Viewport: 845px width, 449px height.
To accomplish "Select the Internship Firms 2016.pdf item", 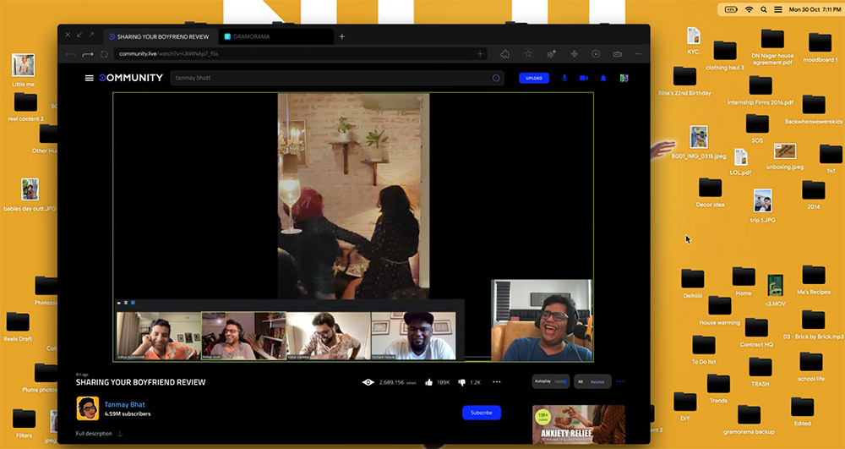I will (x=760, y=90).
